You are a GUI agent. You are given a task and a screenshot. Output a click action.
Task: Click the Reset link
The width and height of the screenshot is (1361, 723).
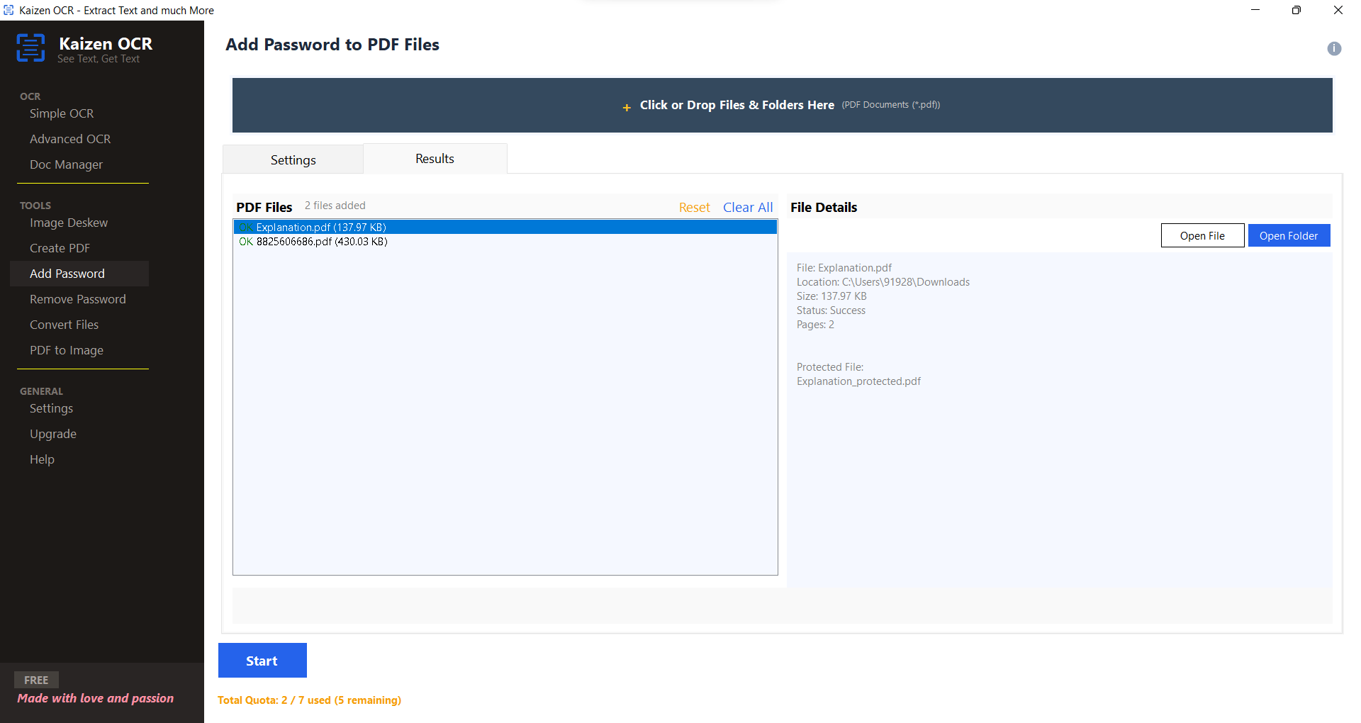[694, 207]
